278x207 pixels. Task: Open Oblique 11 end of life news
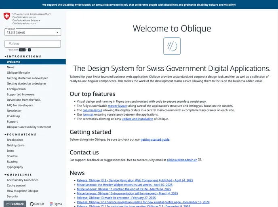click(124, 189)
